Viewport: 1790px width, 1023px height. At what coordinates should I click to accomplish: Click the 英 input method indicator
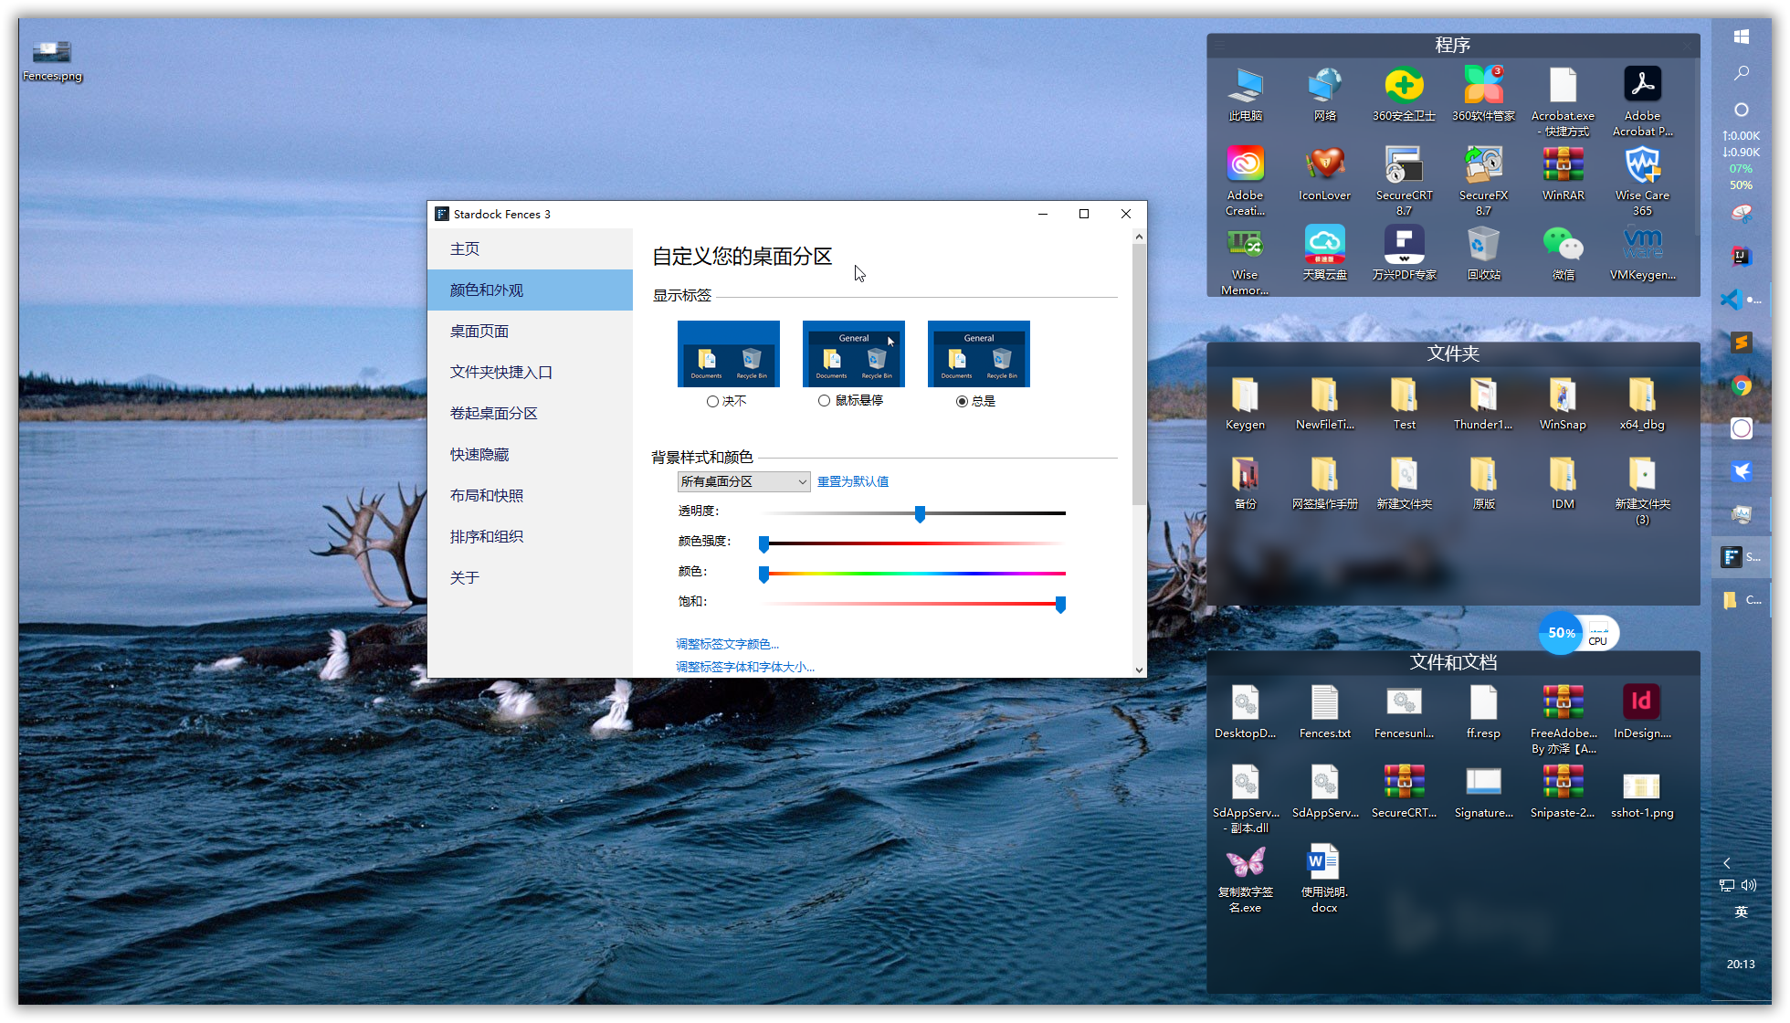tap(1741, 912)
